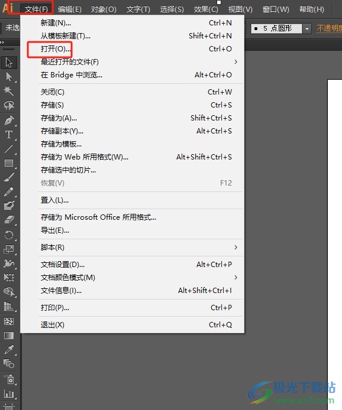This screenshot has height=410, width=342.
Task: Expand the 最近打开的文件(F) submenu
Action: (x=236, y=61)
